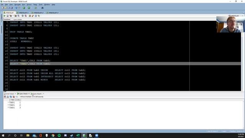
Task: Click the blue Refresh icon in Query Result
Action: (x=11, y=97)
